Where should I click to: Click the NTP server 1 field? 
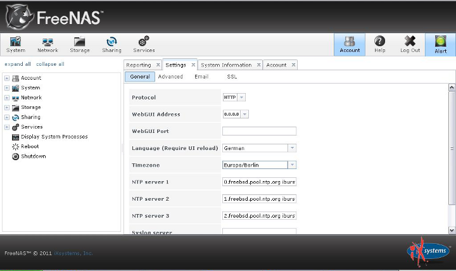tap(259, 182)
